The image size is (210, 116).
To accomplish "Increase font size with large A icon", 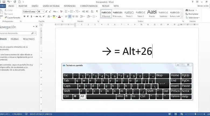I will (x=46, y=12).
